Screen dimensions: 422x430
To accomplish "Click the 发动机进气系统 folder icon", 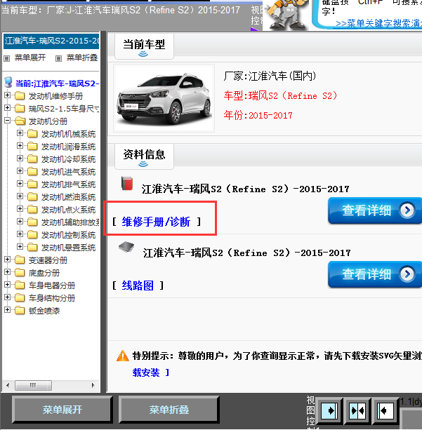I will point(32,171).
